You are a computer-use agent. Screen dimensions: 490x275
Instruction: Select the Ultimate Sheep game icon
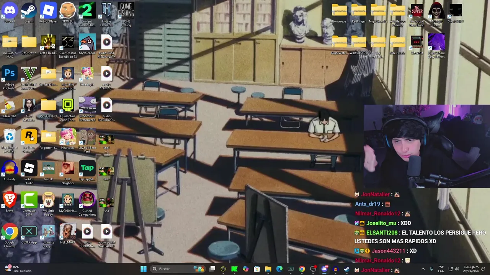(x=48, y=236)
